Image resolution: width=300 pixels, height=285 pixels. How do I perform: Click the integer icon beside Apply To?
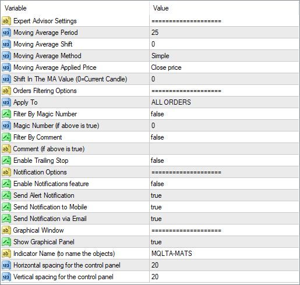point(6,102)
